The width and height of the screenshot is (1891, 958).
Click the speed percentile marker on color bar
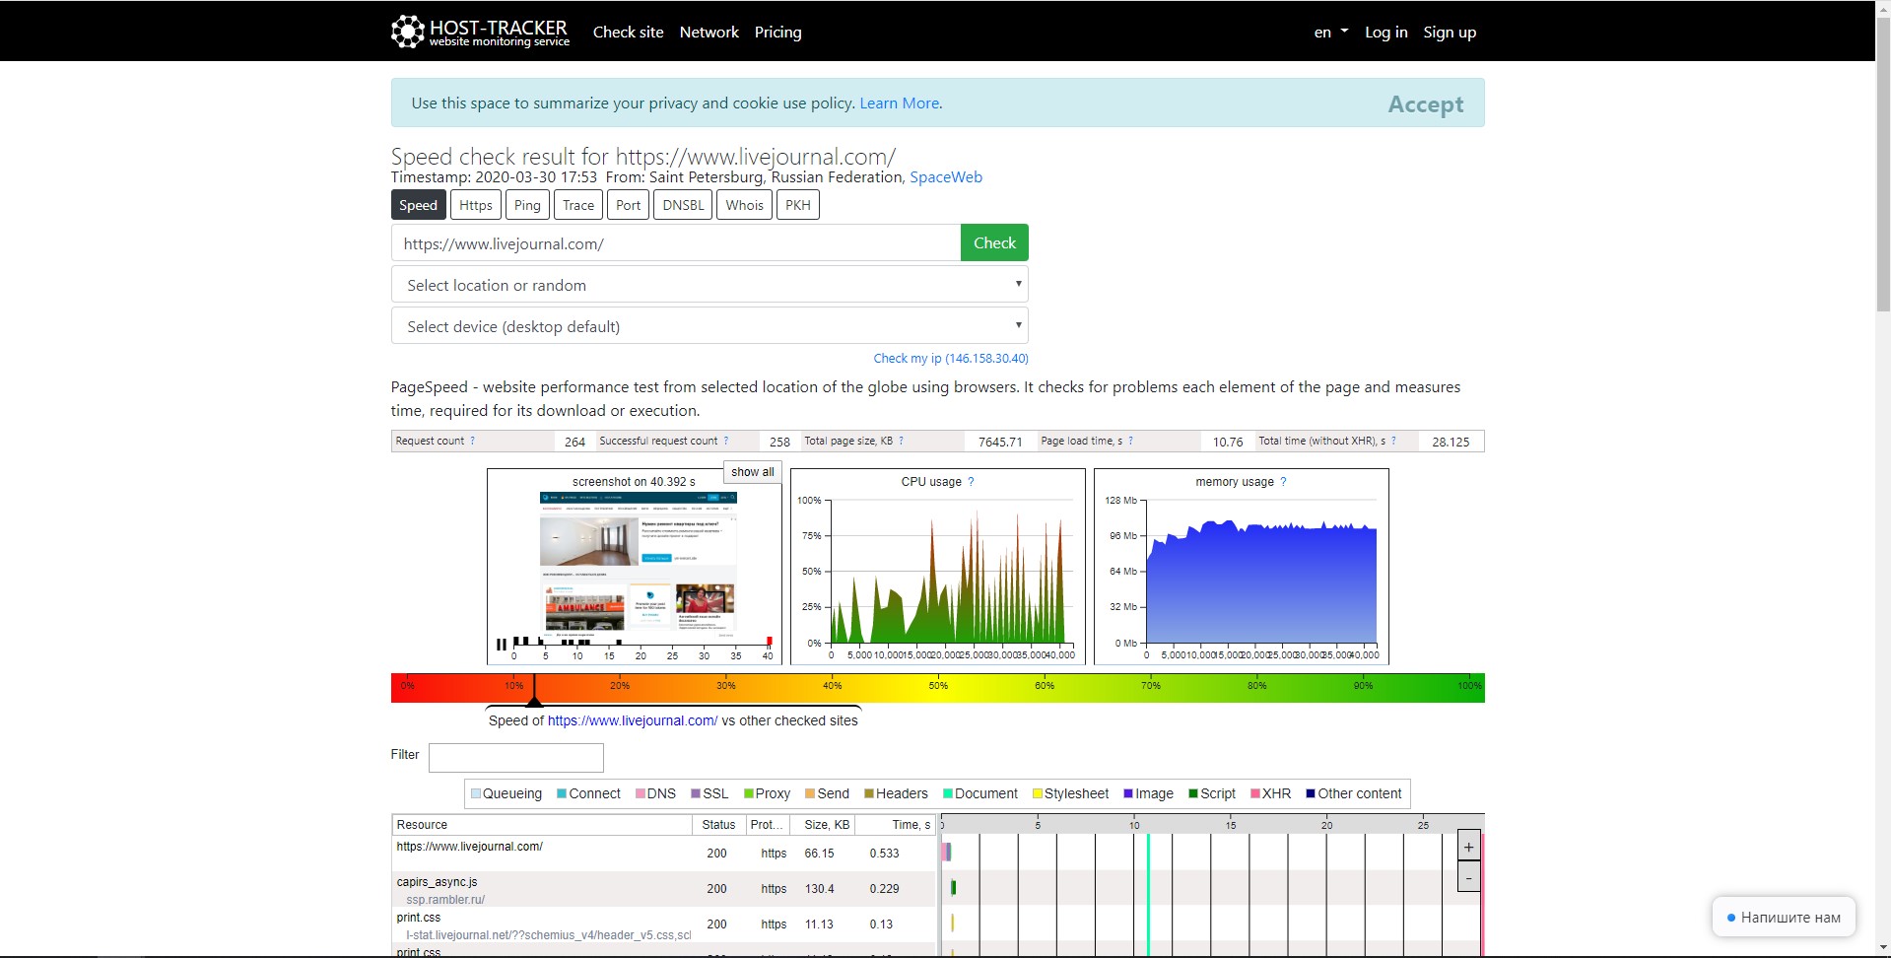(534, 690)
